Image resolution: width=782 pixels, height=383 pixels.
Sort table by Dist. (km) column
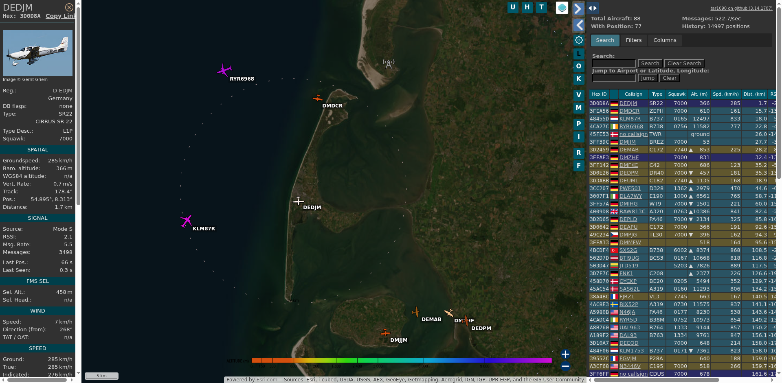[754, 94]
